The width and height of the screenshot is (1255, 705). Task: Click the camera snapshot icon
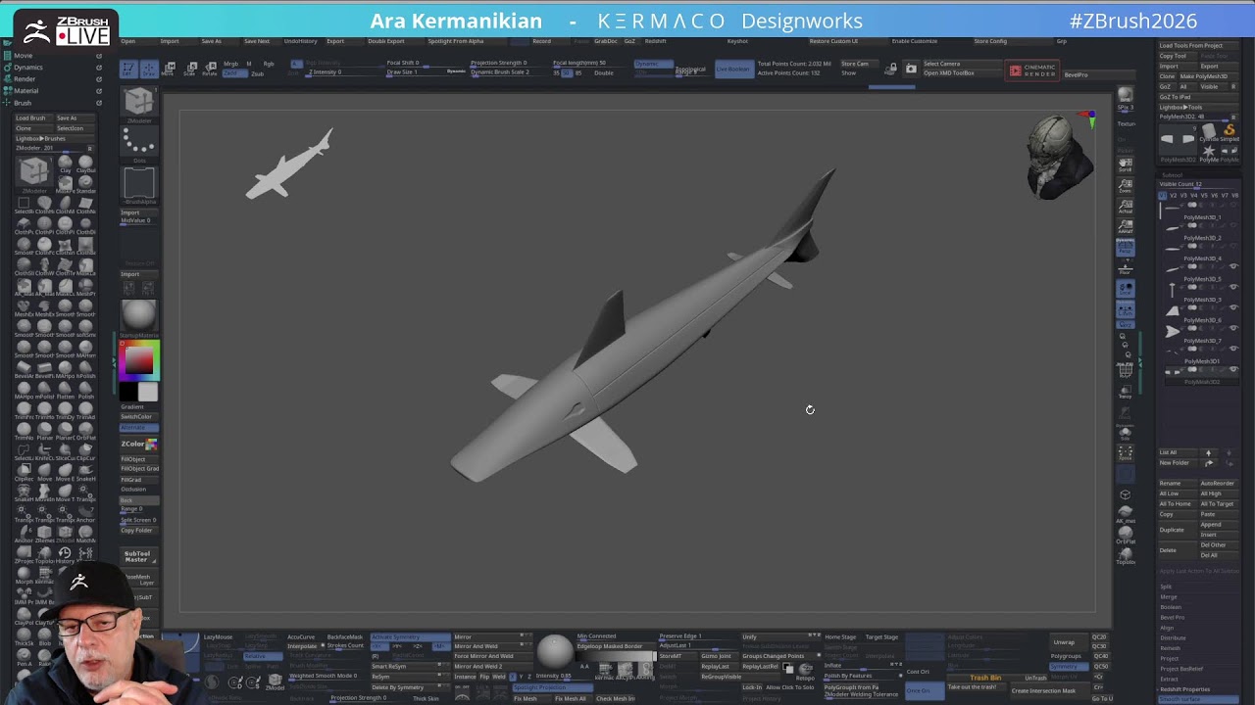[x=911, y=69]
